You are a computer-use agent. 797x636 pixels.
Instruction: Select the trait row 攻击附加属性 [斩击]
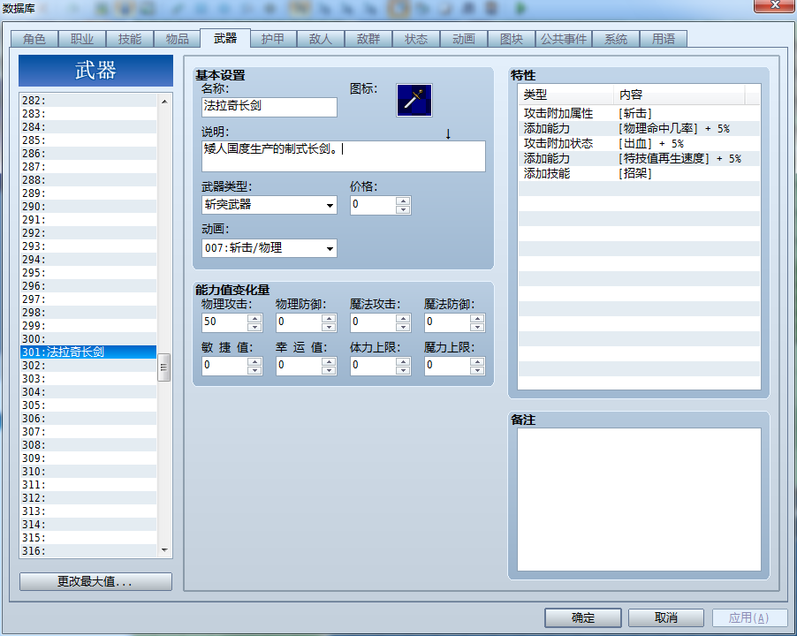click(639, 113)
